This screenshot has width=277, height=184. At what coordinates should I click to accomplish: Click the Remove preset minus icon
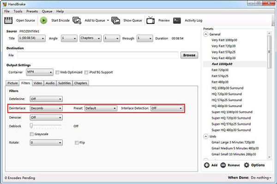(x=223, y=165)
